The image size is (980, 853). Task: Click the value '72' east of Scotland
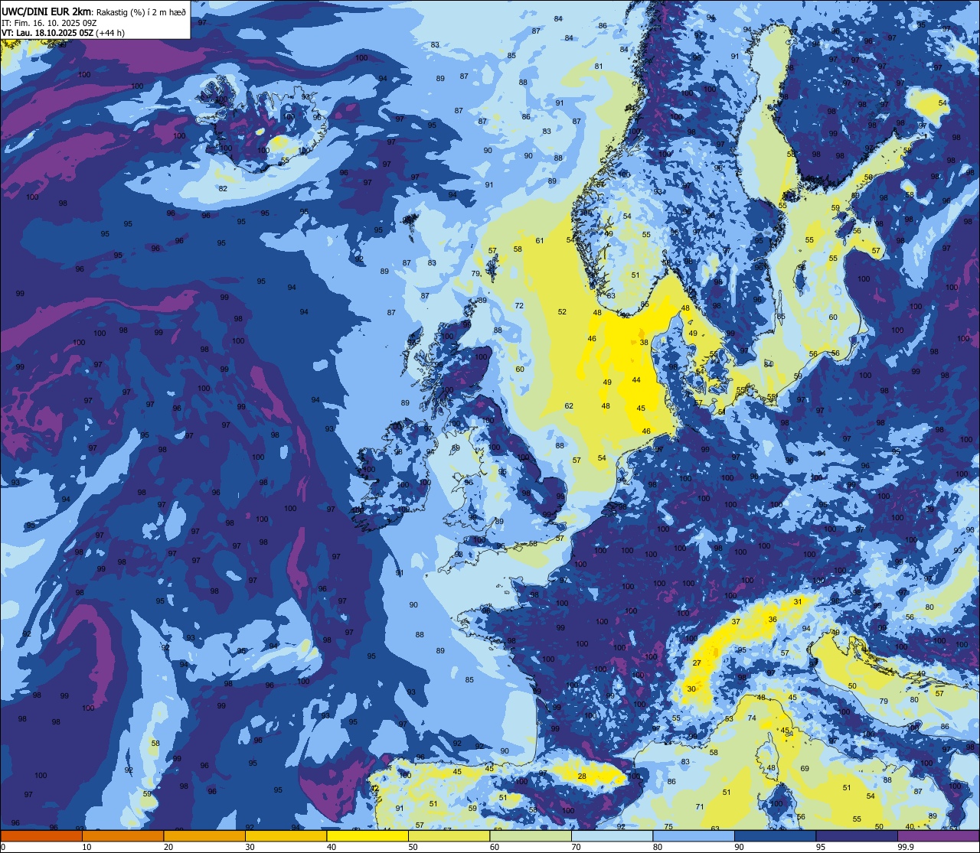[x=519, y=306]
